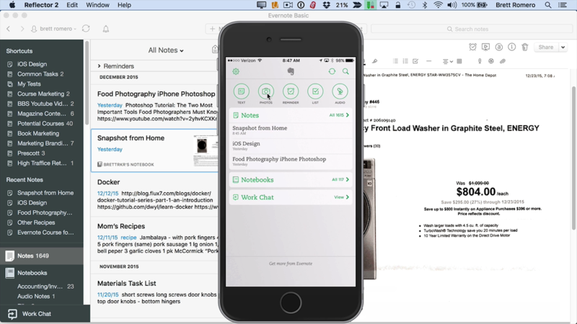
Task: Tap the Photos camera icon on the phone
Action: (x=265, y=91)
